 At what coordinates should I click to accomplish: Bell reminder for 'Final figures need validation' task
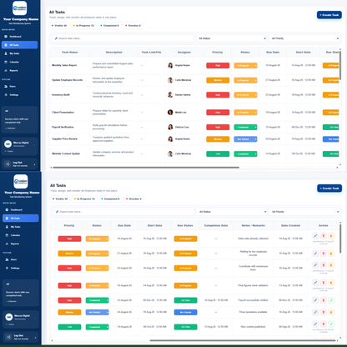pyautogui.click(x=331, y=283)
